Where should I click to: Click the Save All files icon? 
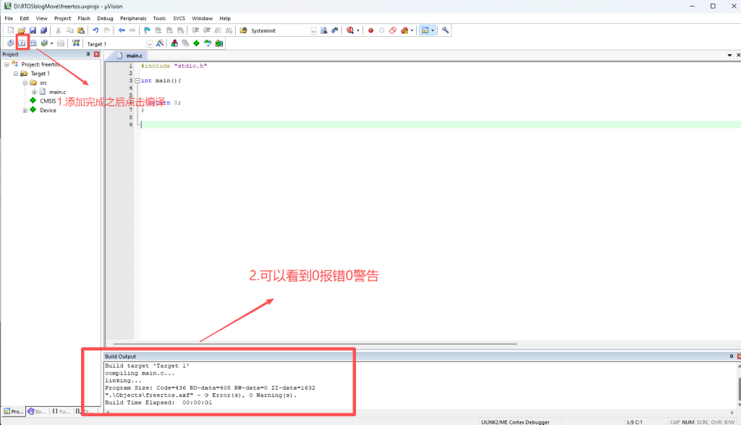tap(43, 30)
